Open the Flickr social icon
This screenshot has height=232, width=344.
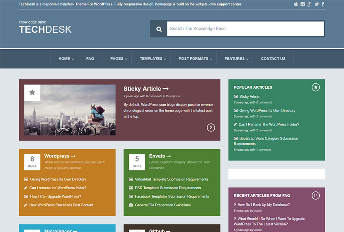303,4
